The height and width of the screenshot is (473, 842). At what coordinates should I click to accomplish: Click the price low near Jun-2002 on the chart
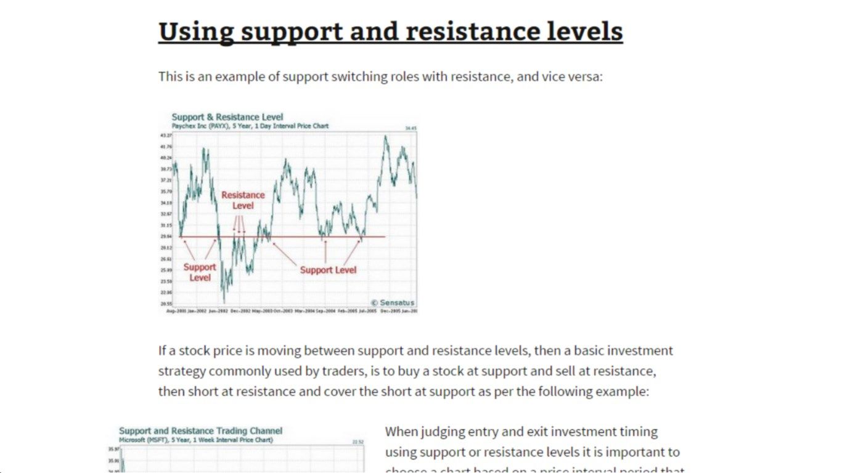(x=224, y=299)
